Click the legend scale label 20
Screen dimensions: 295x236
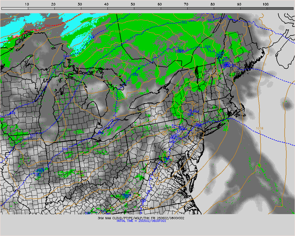53,4
